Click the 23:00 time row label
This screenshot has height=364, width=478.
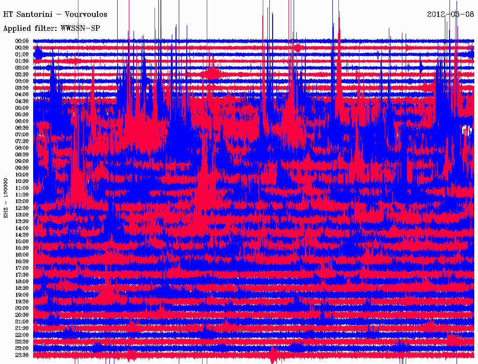(22, 349)
